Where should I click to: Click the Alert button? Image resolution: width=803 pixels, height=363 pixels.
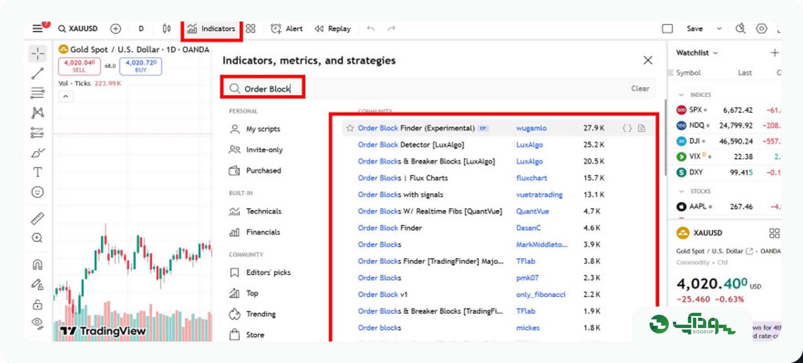(x=287, y=29)
